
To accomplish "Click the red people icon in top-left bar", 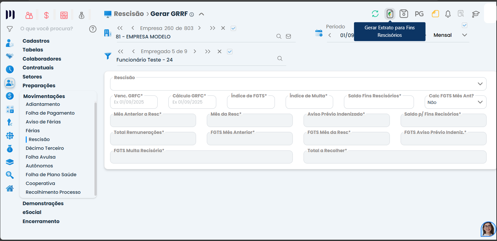I will click(29, 15).
